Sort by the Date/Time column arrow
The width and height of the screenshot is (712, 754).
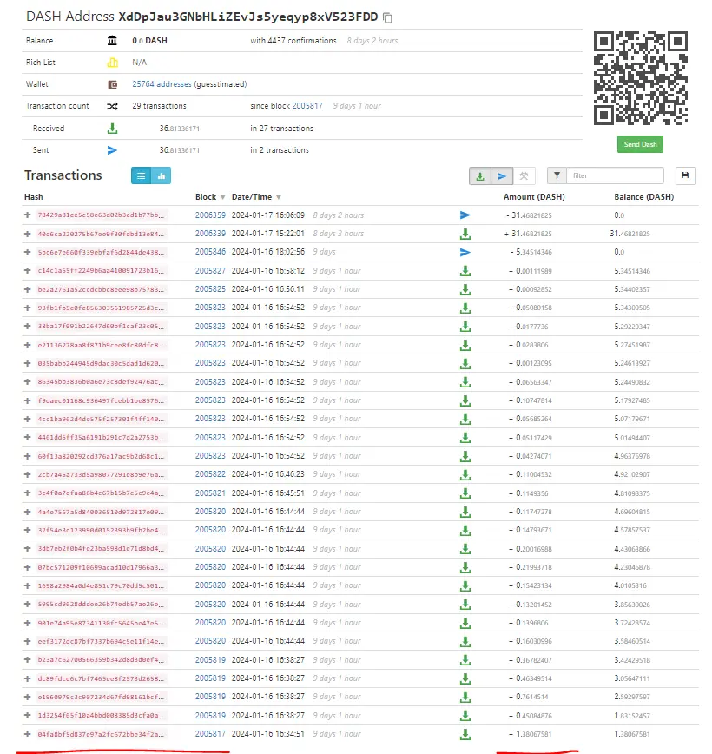click(279, 198)
